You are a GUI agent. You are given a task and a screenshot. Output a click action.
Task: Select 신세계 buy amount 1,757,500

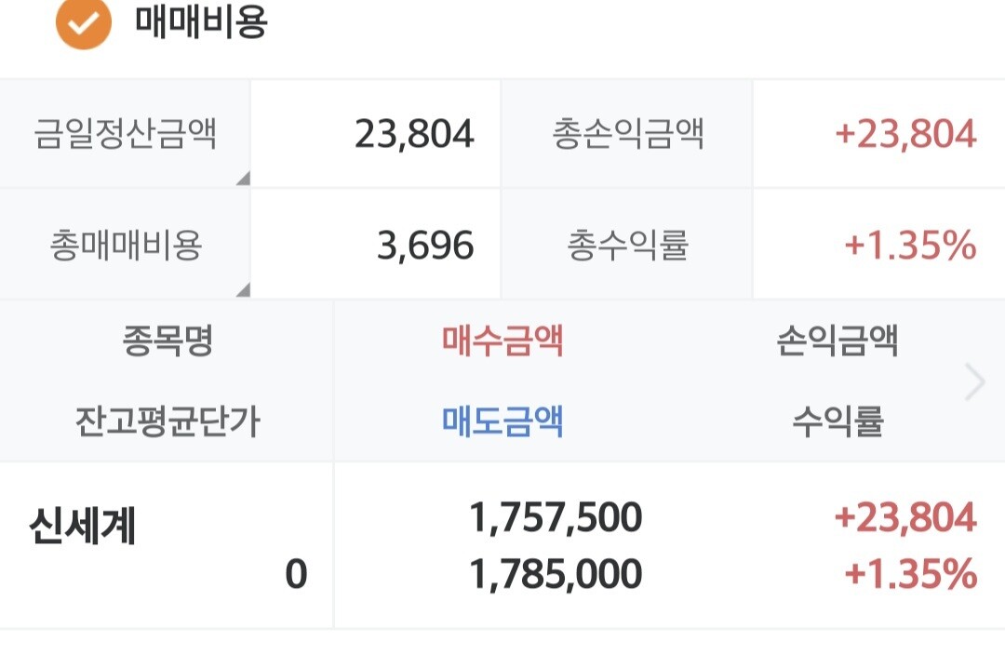pyautogui.click(x=556, y=517)
